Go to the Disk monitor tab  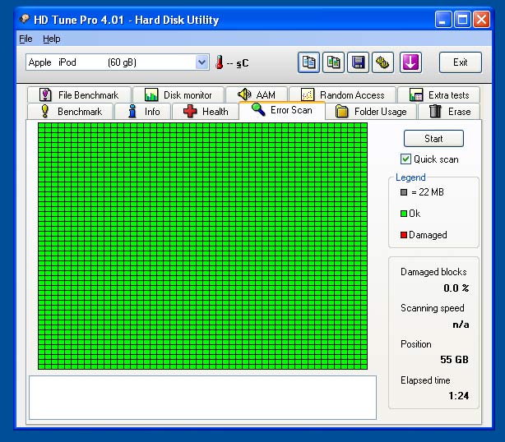pos(178,95)
